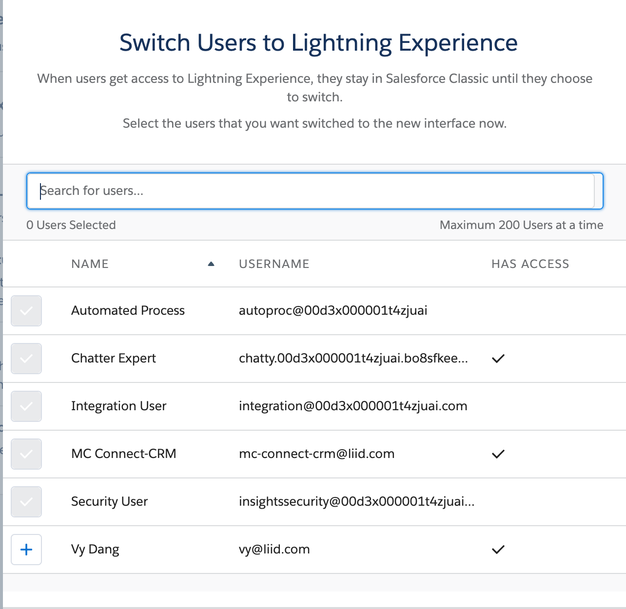Toggle the MC Connect-CRM selection checkbox
This screenshot has height=609, width=626.
(26, 454)
